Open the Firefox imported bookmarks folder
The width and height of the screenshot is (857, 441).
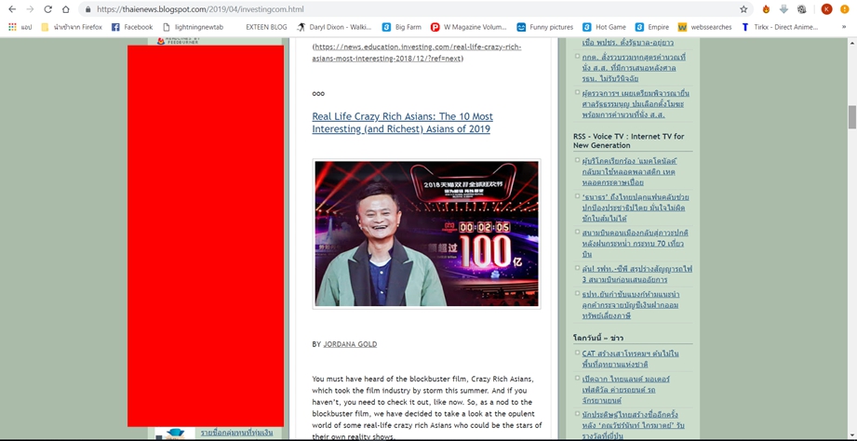72,27
